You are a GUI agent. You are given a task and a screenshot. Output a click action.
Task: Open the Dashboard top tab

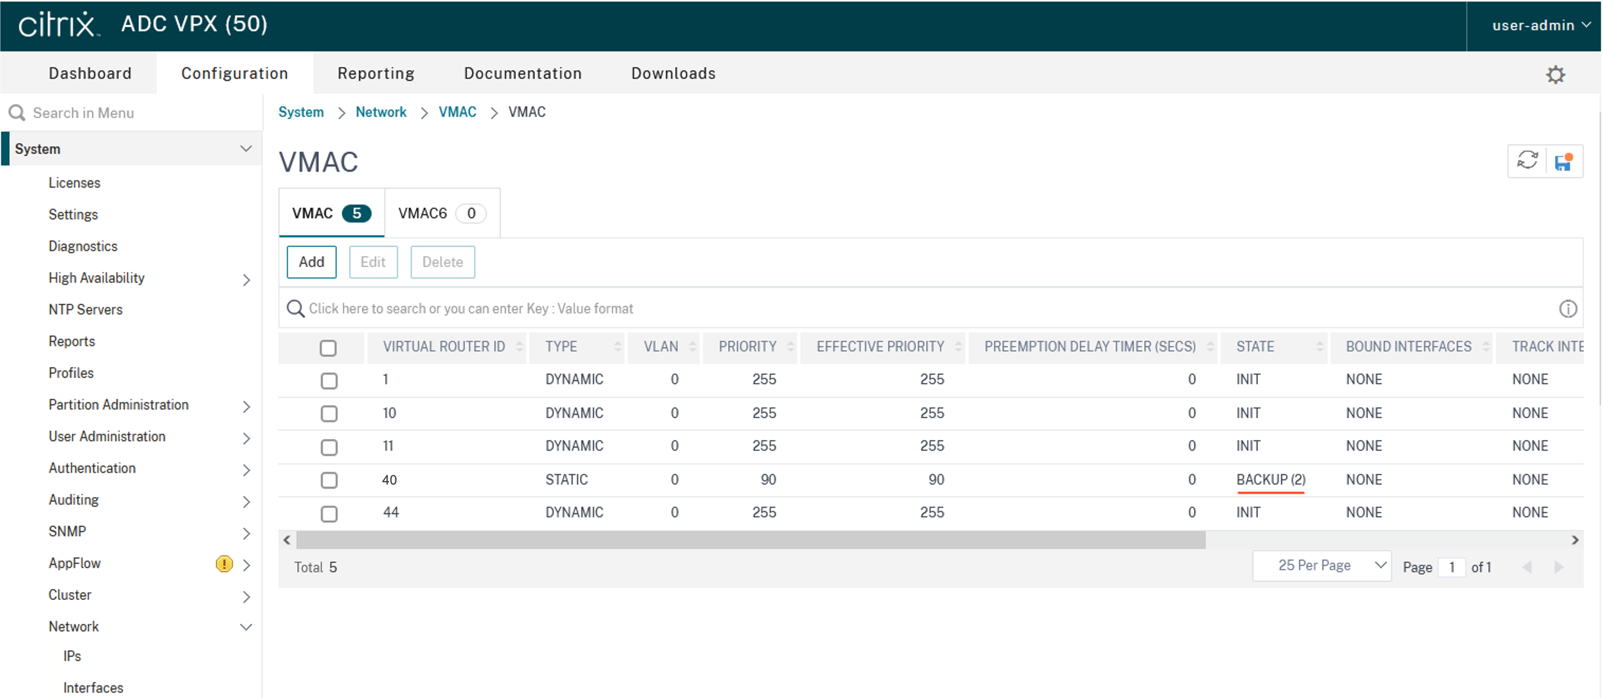[90, 74]
